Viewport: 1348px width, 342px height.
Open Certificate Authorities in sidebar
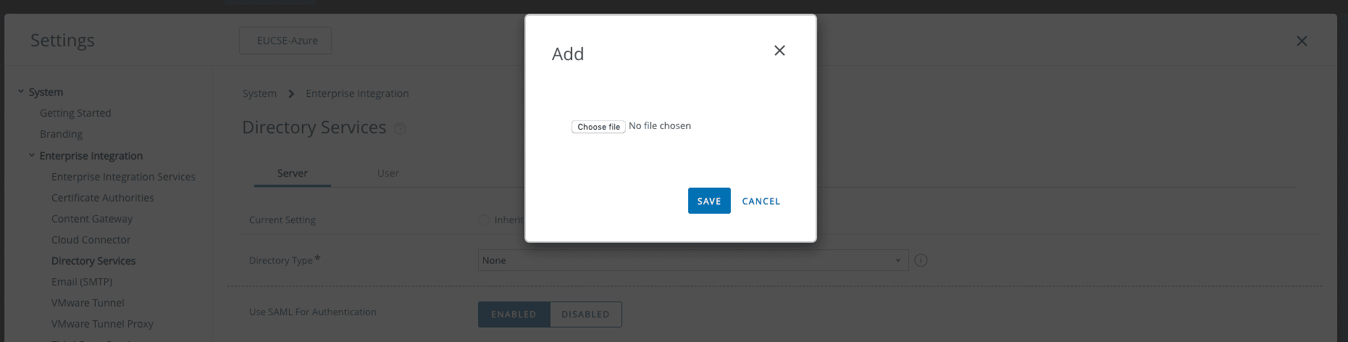tap(103, 198)
